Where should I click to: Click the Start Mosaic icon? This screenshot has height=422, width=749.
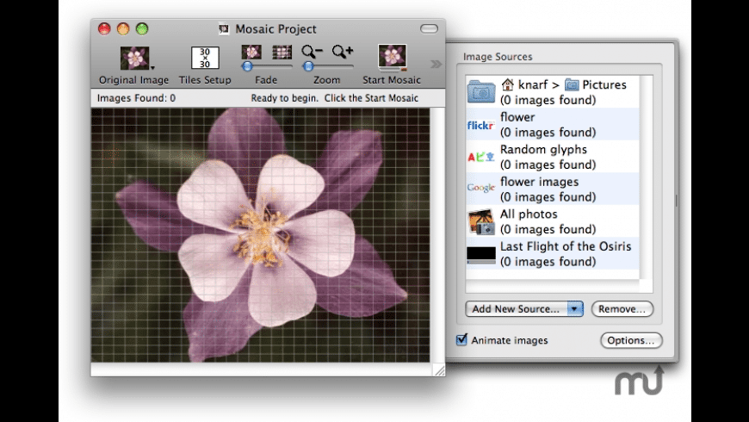click(392, 58)
